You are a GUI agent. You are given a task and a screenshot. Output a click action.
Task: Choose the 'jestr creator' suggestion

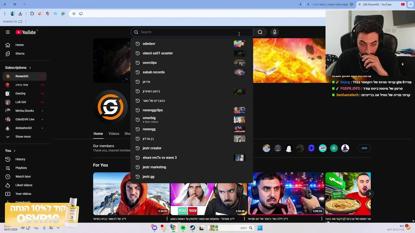[x=191, y=148]
